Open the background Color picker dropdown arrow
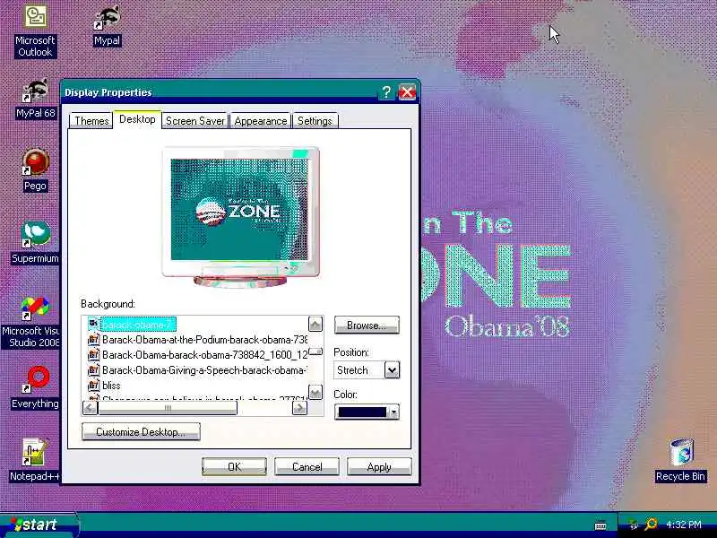Viewport: 717px width, 538px height. click(x=393, y=412)
